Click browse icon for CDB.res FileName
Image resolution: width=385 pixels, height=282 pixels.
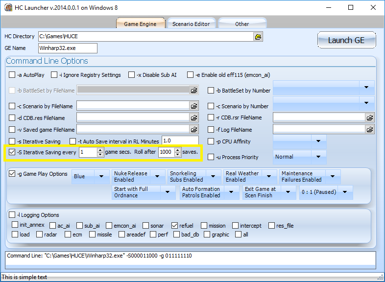tap(194, 118)
